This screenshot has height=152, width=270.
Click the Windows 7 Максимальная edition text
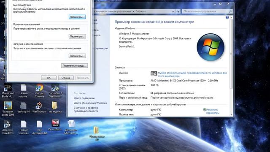pyautogui.click(x=134, y=34)
